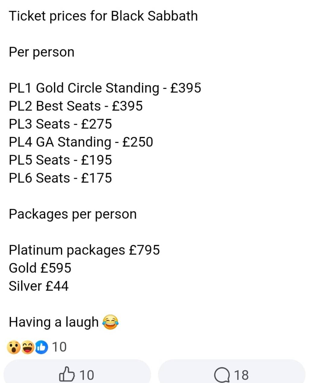309x383 pixels.
Task: Click the "PL2 Best Seats - £395" line
Action: pyautogui.click(x=76, y=106)
